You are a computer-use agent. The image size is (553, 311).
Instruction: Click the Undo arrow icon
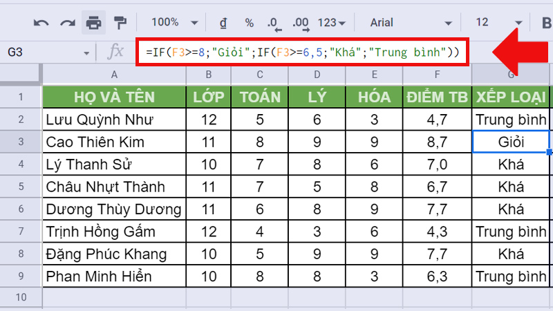coord(41,23)
